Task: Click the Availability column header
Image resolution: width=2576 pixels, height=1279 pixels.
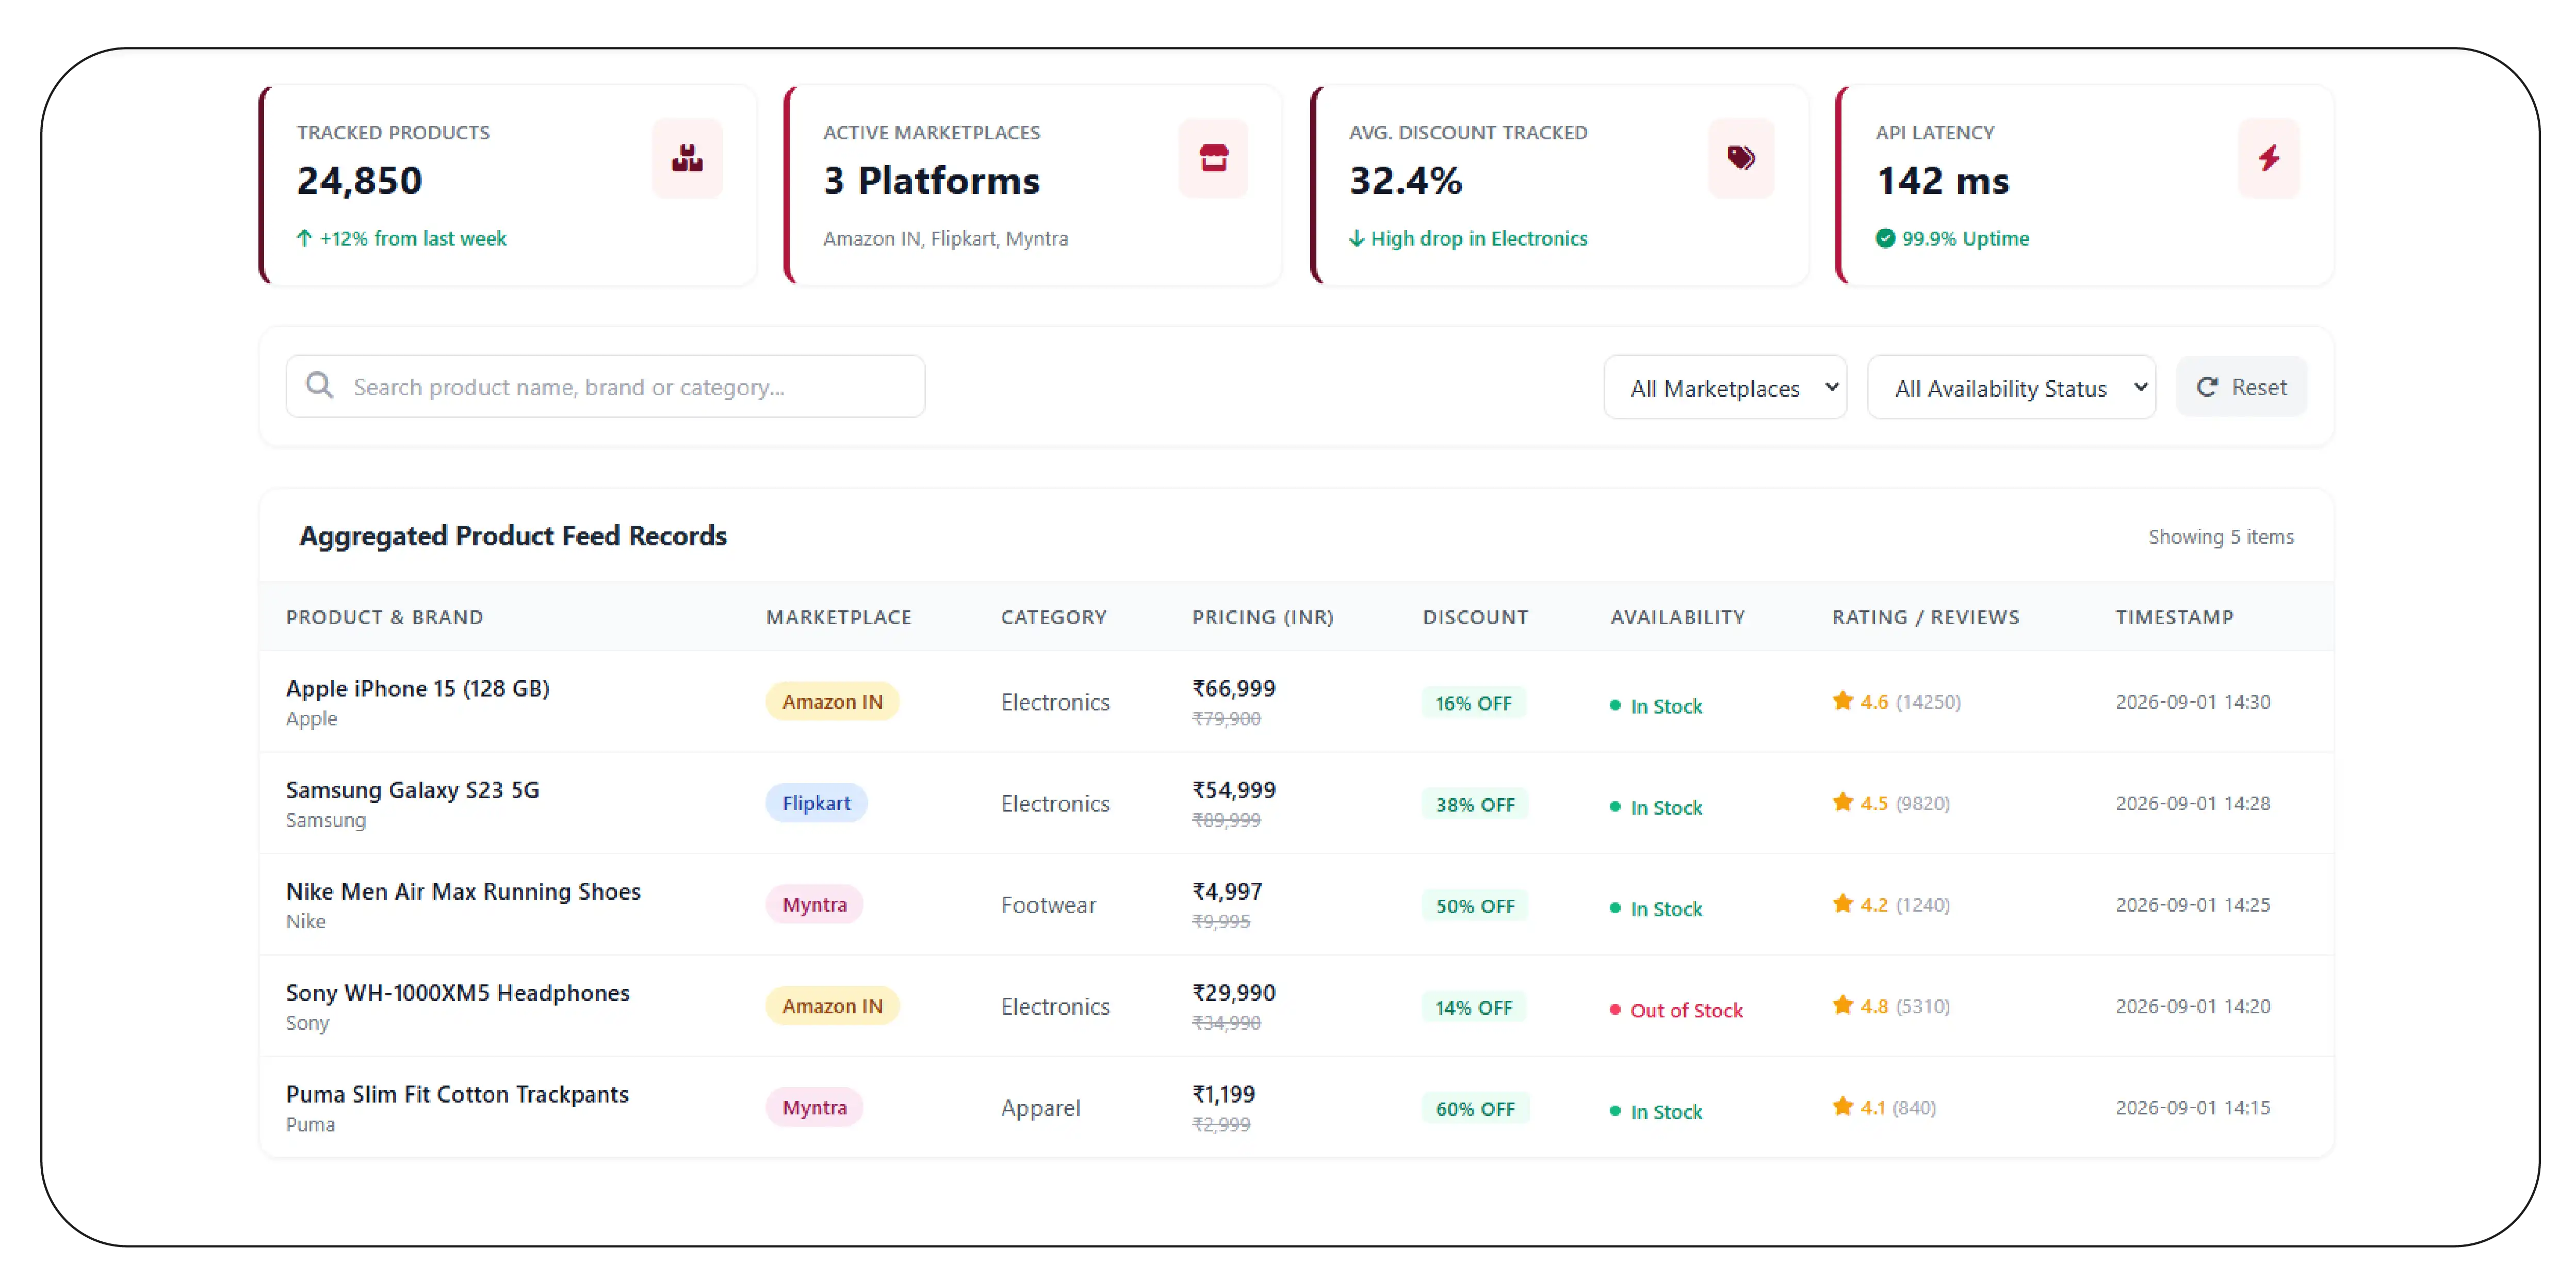Action: (1677, 617)
